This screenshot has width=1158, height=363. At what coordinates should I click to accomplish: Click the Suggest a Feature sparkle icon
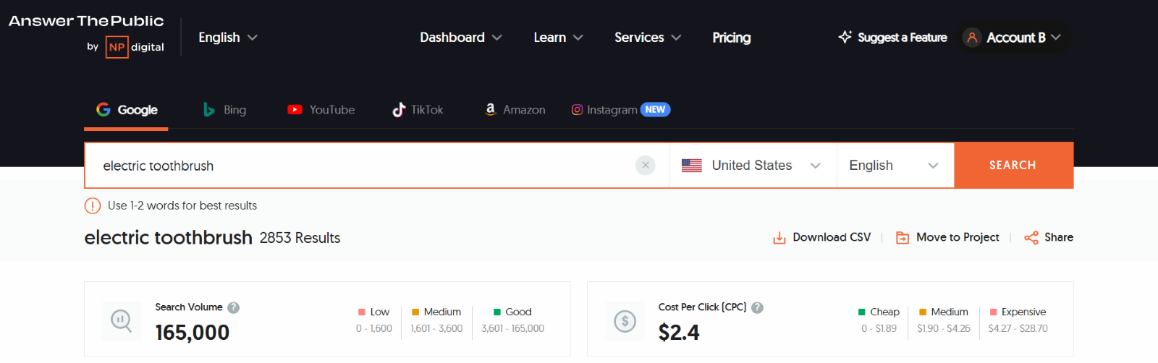point(845,37)
